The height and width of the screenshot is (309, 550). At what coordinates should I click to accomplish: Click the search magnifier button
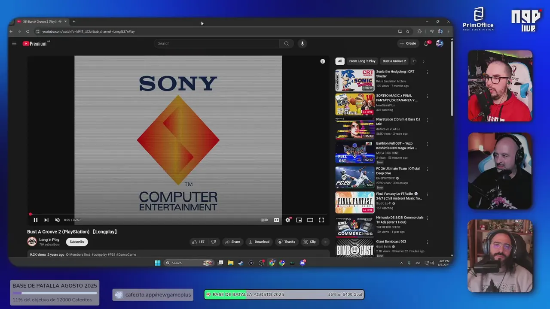(x=286, y=43)
